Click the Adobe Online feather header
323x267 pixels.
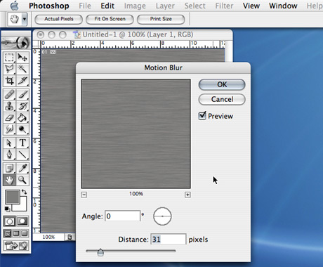[16, 42]
